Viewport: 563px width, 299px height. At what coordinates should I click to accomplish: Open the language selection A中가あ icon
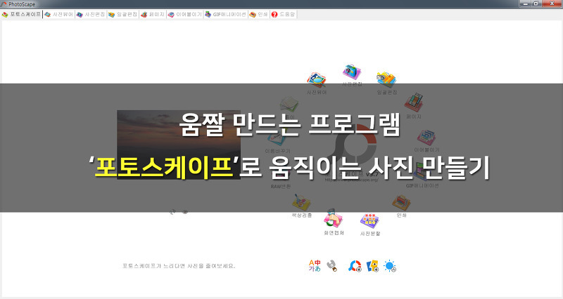click(315, 266)
